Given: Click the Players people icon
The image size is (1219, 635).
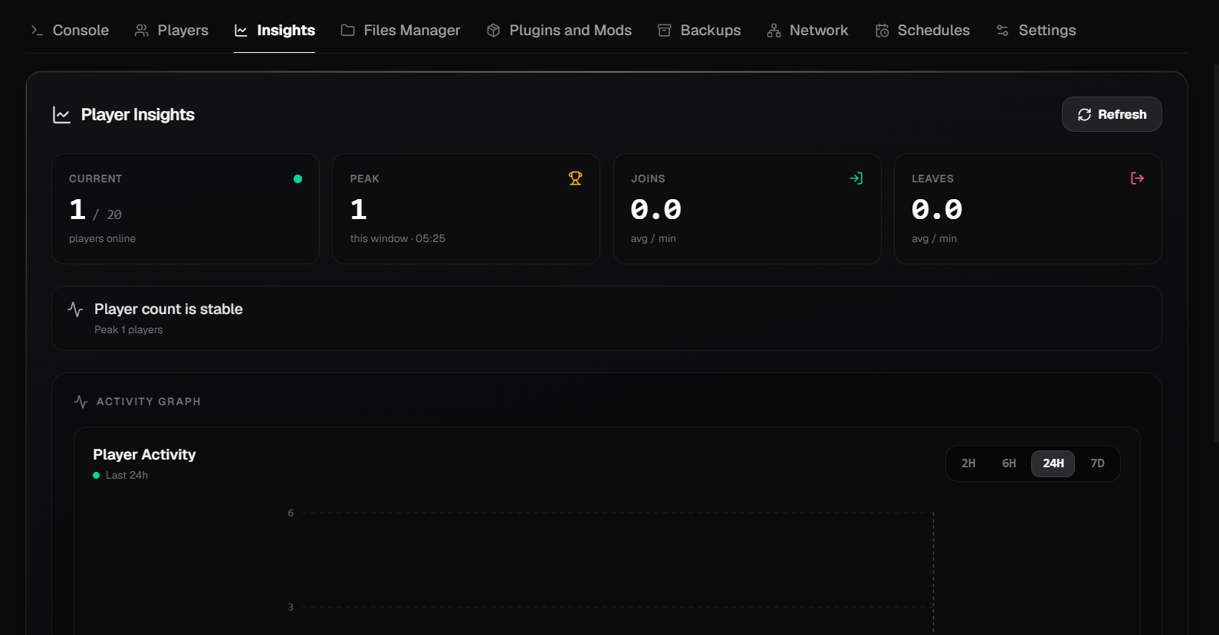Looking at the screenshot, I should tap(141, 30).
